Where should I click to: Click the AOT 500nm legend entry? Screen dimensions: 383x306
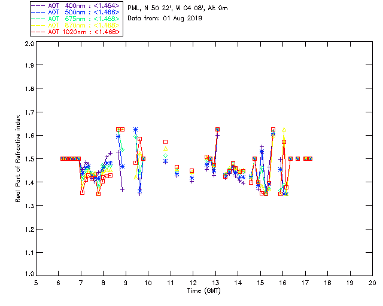(75, 12)
